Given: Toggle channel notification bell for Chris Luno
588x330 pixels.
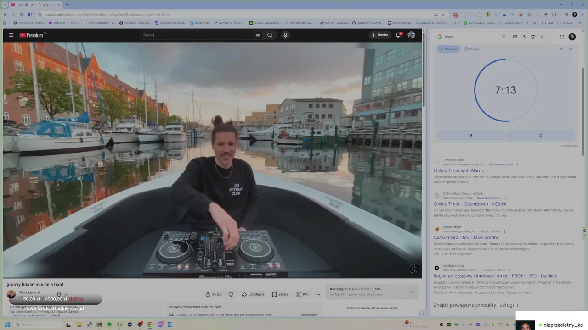Looking at the screenshot, I should pos(59,294).
